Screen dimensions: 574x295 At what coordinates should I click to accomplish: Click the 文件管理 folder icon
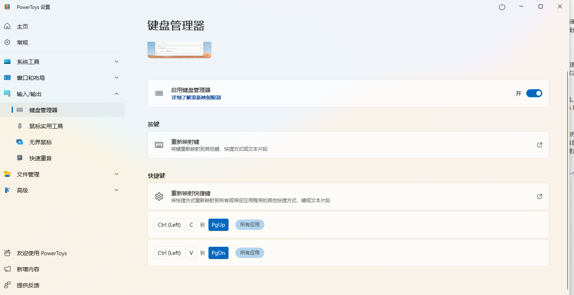coord(7,174)
